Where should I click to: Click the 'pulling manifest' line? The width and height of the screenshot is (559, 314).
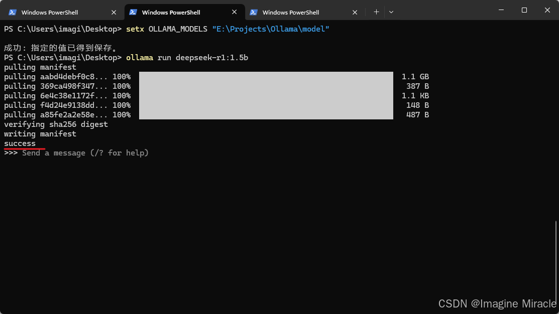pos(40,67)
